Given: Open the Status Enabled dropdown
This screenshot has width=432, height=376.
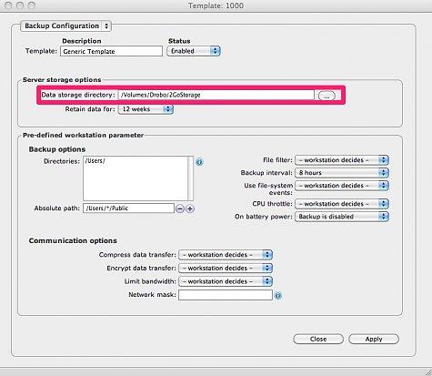Looking at the screenshot, I should click(194, 51).
